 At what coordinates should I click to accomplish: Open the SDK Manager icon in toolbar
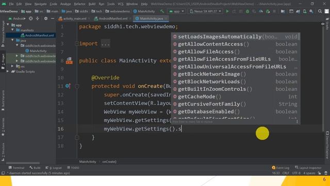311,11
